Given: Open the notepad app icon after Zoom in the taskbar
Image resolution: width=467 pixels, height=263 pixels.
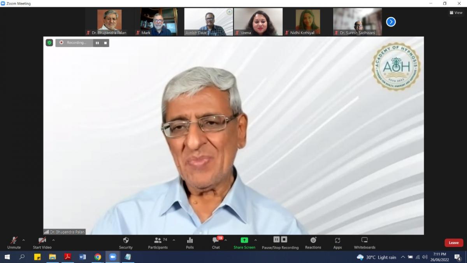Looking at the screenshot, I should pos(128,257).
